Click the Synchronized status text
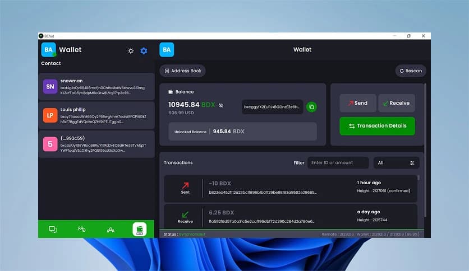469x271 pixels. click(192, 234)
